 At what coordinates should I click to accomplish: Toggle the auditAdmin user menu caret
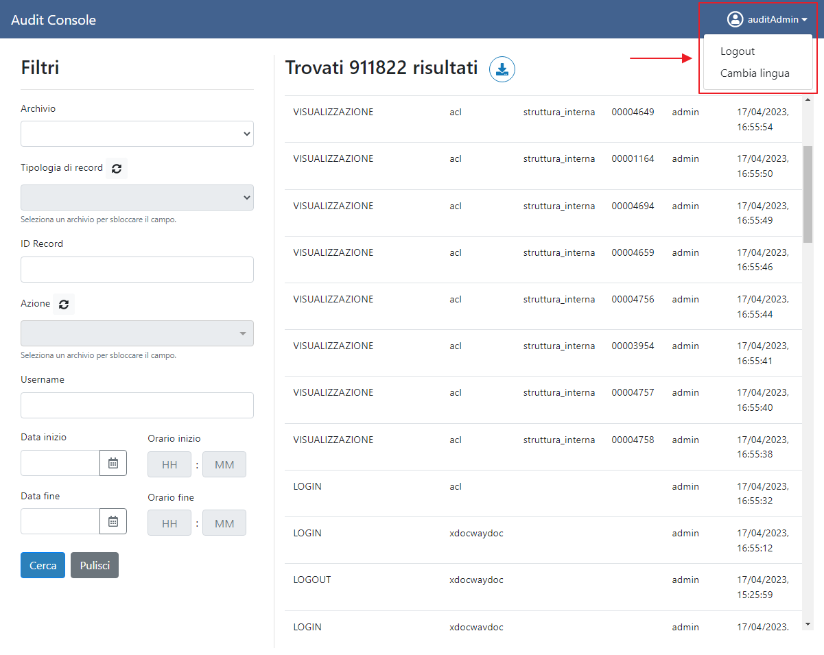805,20
